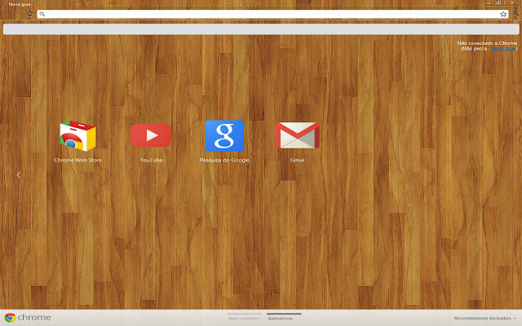The image size is (522, 326).
Task: Go to previous page with left chevron
Action: click(19, 174)
